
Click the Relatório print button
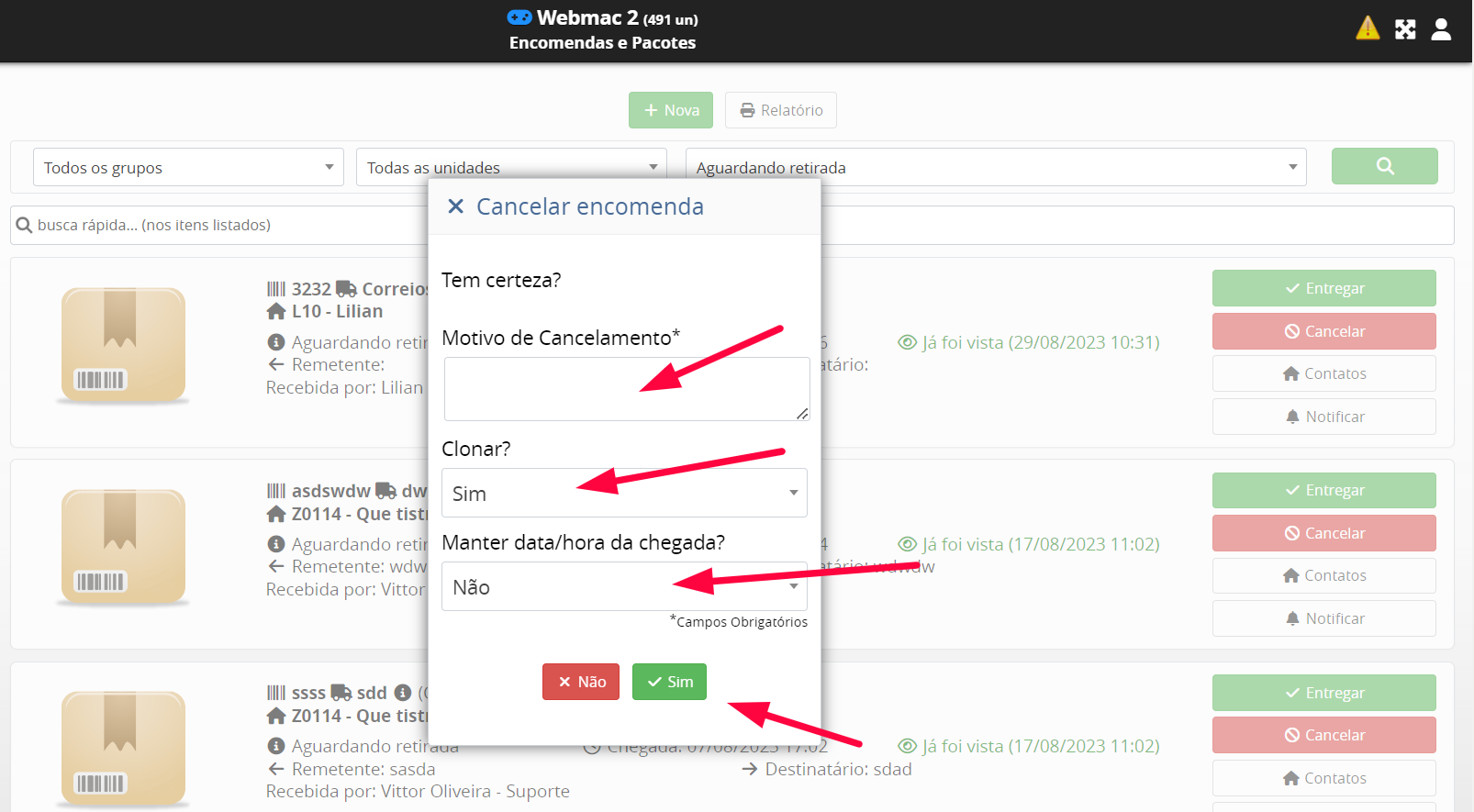tap(780, 110)
